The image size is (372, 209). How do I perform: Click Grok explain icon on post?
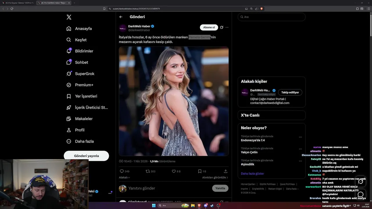(221, 27)
